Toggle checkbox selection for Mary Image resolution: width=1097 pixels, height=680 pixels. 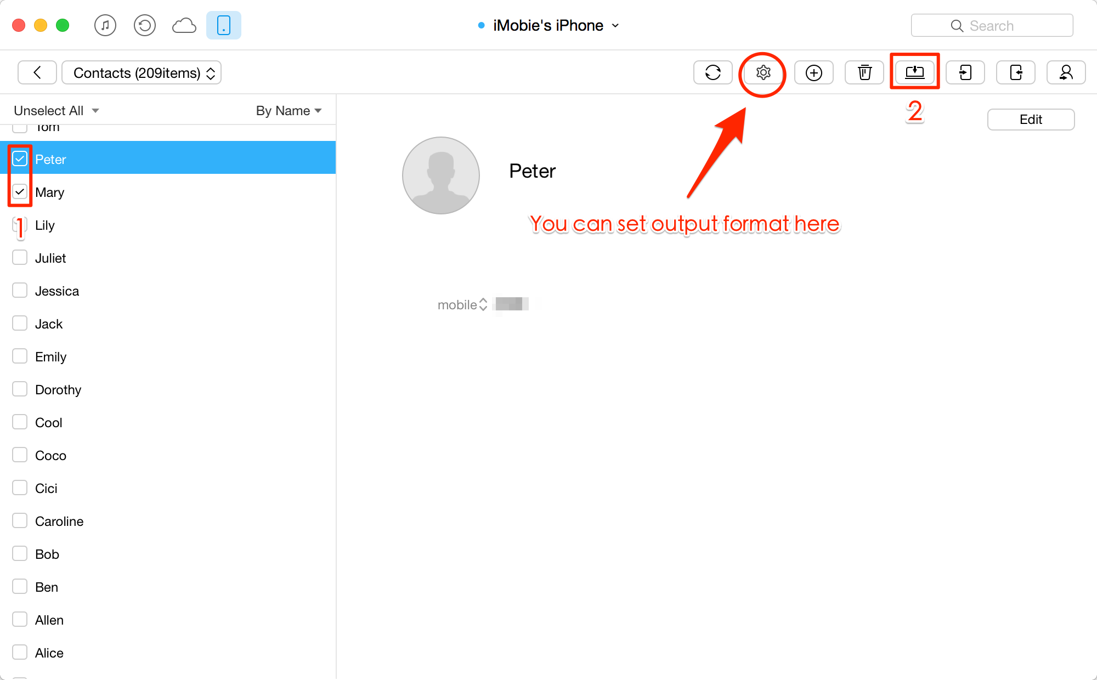tap(20, 191)
